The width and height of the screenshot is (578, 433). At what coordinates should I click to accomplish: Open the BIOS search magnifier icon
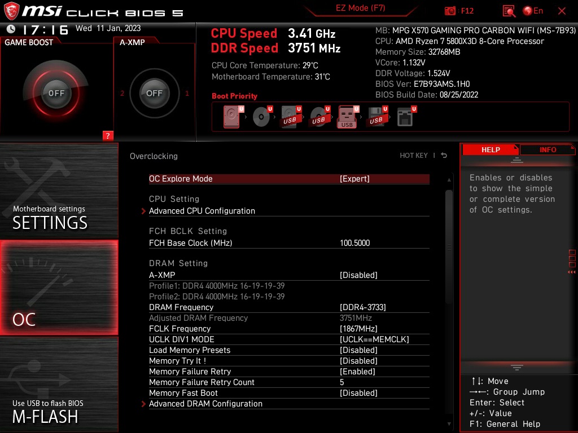pos(509,11)
